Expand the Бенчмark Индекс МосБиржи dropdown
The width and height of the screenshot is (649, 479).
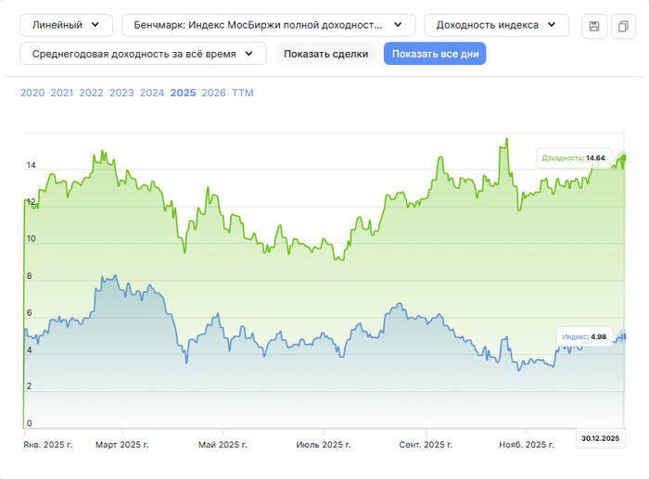pyautogui.click(x=268, y=25)
